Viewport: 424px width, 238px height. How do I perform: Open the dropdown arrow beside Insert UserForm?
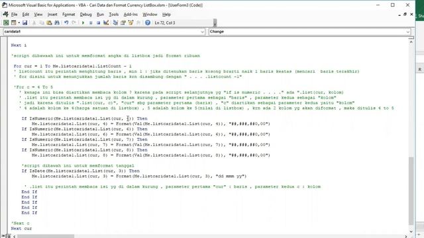pyautogui.click(x=19, y=22)
